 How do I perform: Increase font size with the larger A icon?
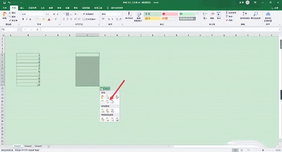click(x=54, y=14)
